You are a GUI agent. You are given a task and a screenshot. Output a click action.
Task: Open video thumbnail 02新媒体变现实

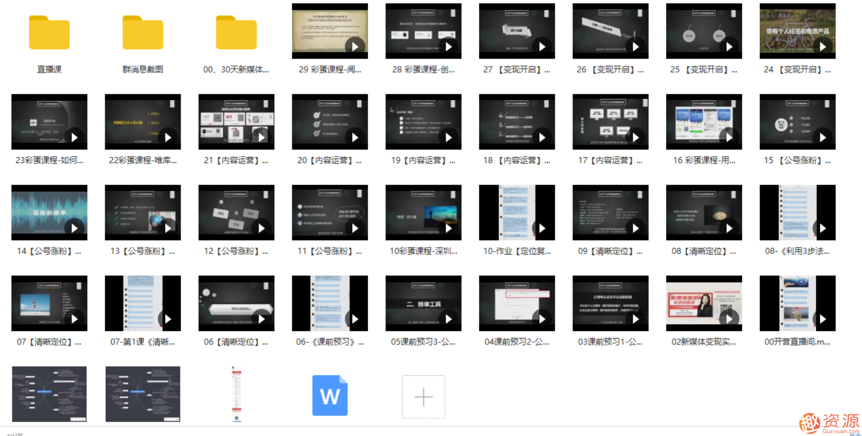coord(704,303)
